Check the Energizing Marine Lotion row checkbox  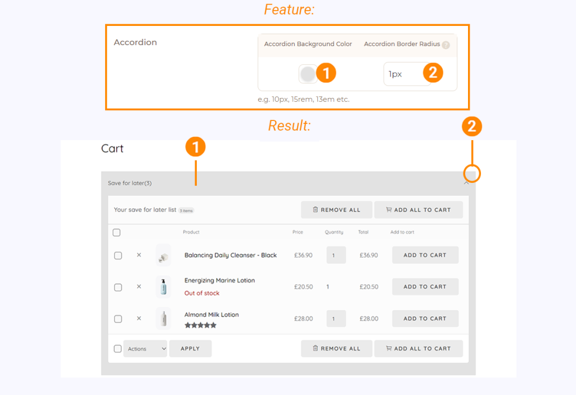point(118,287)
